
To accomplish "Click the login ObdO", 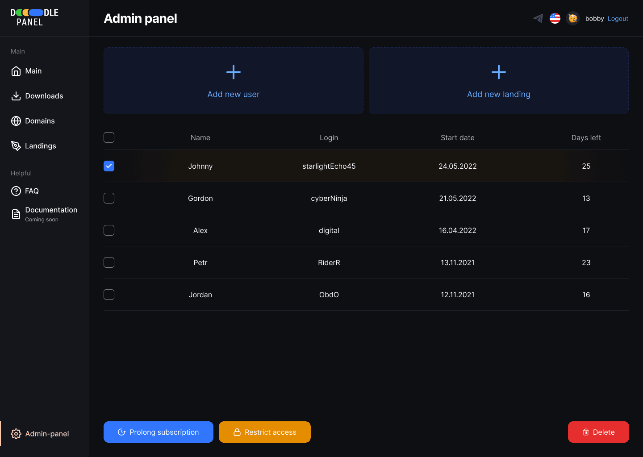I will [329, 295].
